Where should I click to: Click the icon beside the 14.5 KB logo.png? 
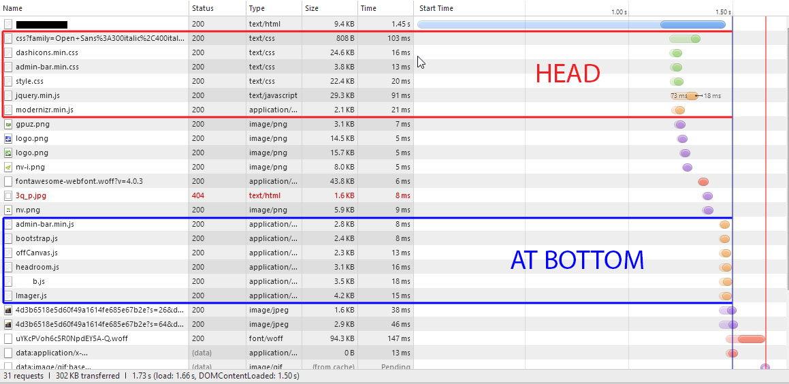coord(8,138)
